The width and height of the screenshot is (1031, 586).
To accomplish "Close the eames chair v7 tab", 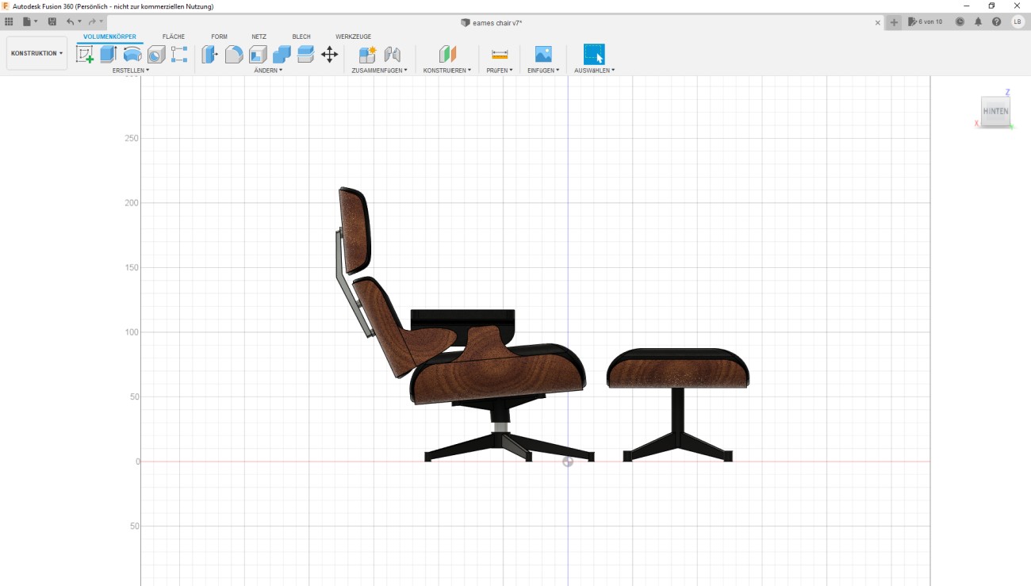I will click(x=878, y=22).
